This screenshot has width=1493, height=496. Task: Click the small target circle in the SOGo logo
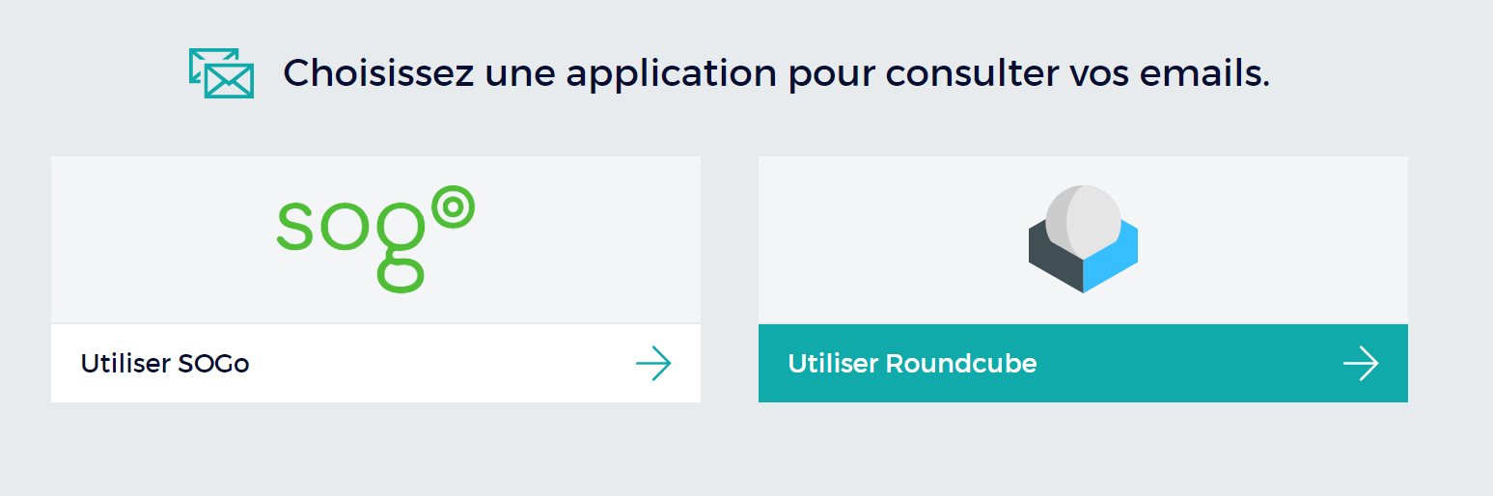pyautogui.click(x=453, y=208)
